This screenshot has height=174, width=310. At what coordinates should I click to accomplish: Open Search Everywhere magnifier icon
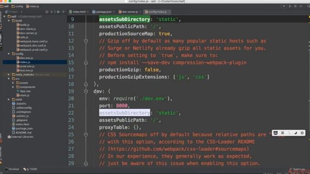point(309,6)
